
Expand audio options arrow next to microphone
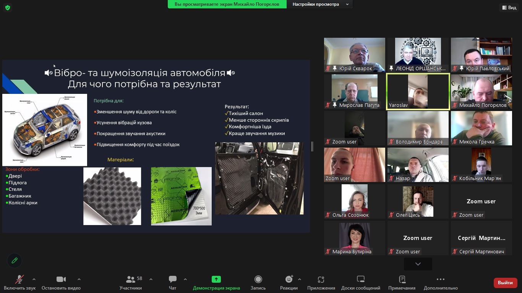coord(34,279)
